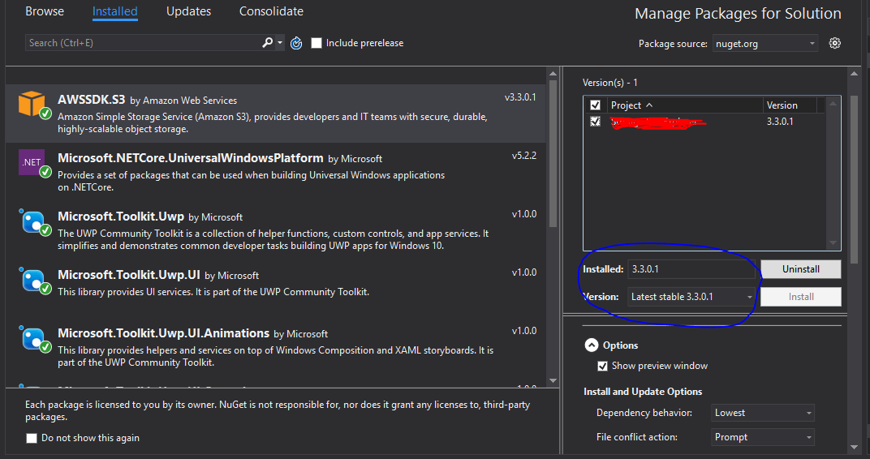Click the package list scrollbar up arrow
870x459 pixels.
[x=553, y=74]
